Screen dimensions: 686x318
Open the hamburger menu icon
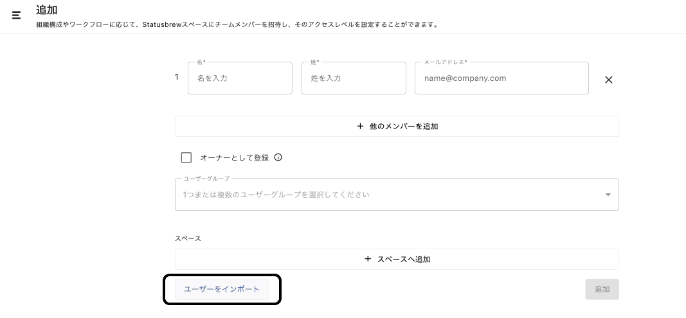pyautogui.click(x=16, y=15)
